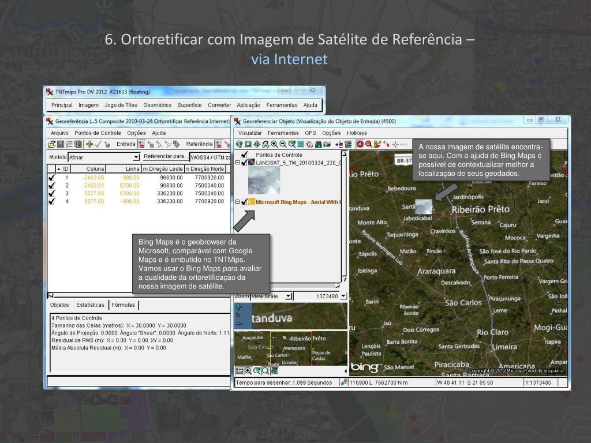The image size is (591, 443).
Task: Click the layer list scrollbar up arrow
Action: pos(344,153)
